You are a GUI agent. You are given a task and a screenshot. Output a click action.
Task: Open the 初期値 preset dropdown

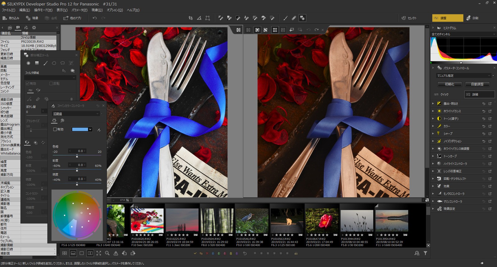click(76, 114)
